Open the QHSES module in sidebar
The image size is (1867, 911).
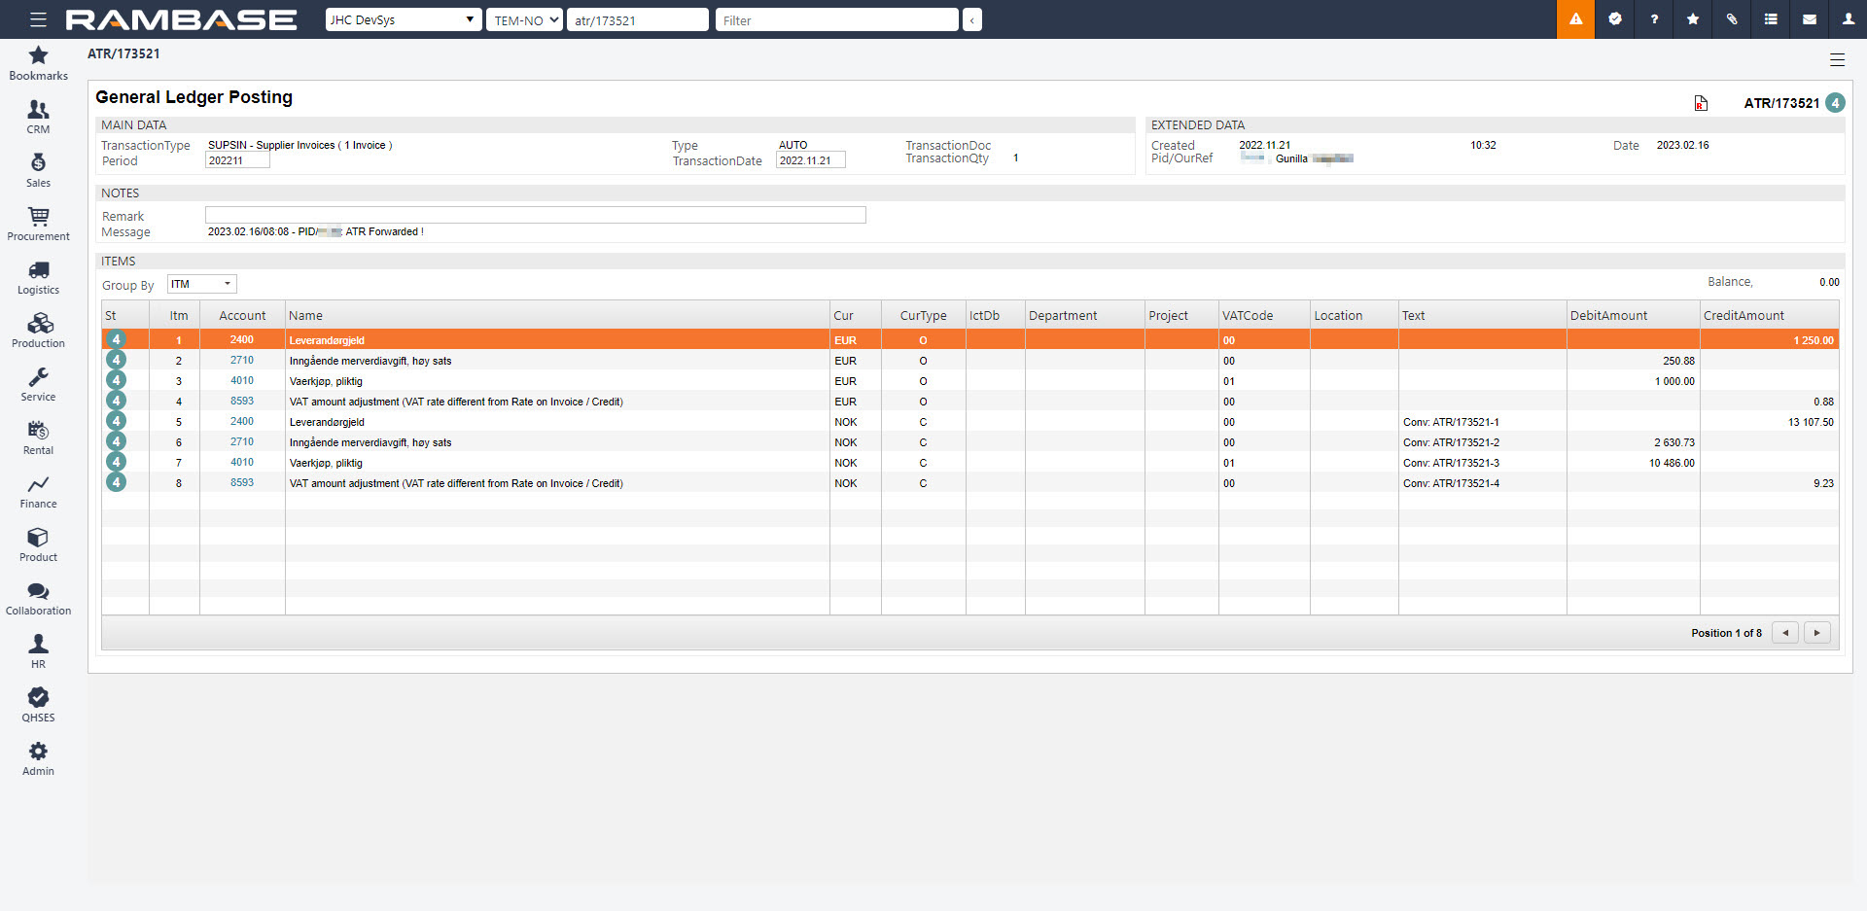coord(38,706)
